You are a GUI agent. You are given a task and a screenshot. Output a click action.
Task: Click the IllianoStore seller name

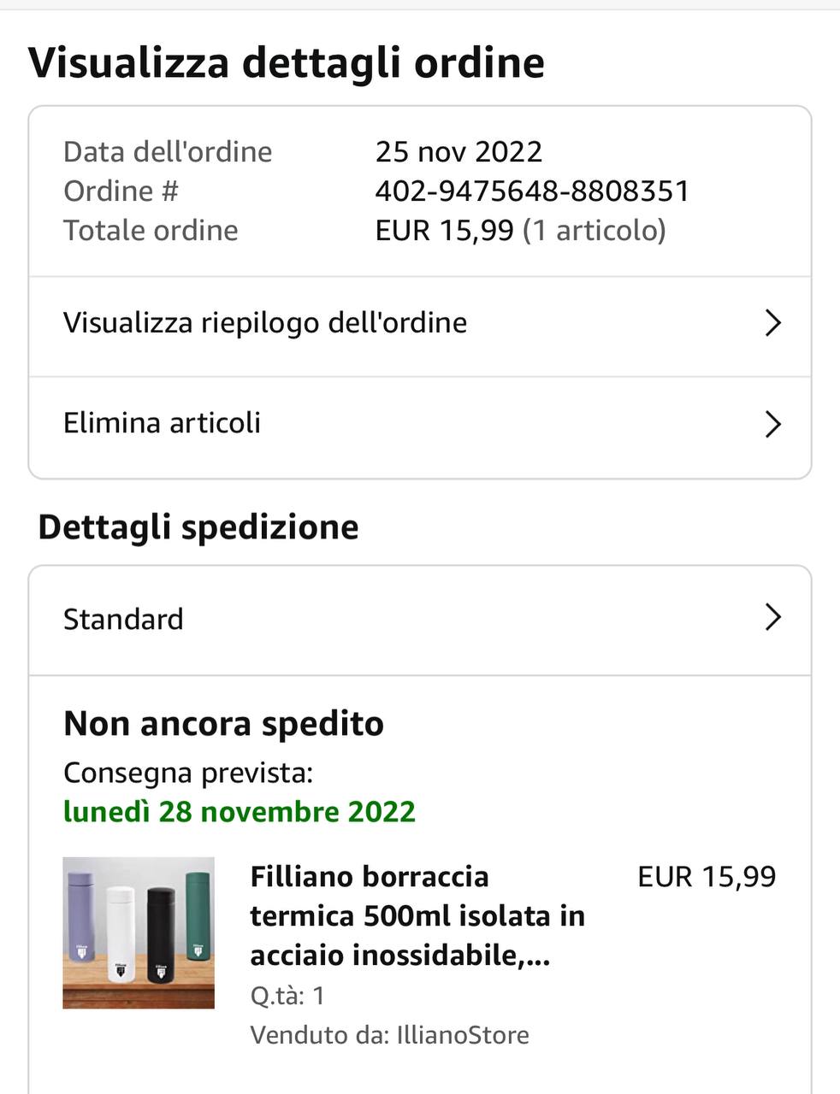[462, 1035]
